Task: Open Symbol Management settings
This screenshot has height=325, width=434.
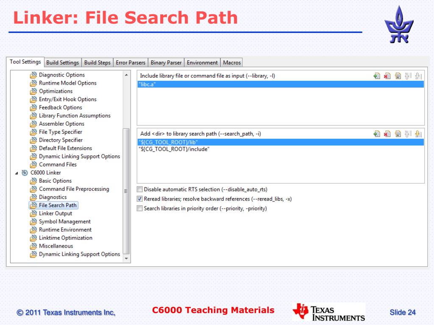Action: coord(65,222)
